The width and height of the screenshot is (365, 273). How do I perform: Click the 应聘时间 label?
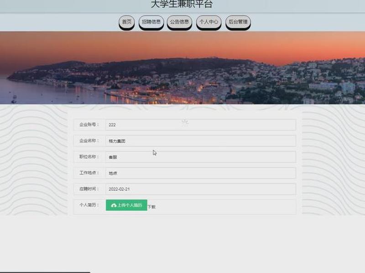point(89,189)
